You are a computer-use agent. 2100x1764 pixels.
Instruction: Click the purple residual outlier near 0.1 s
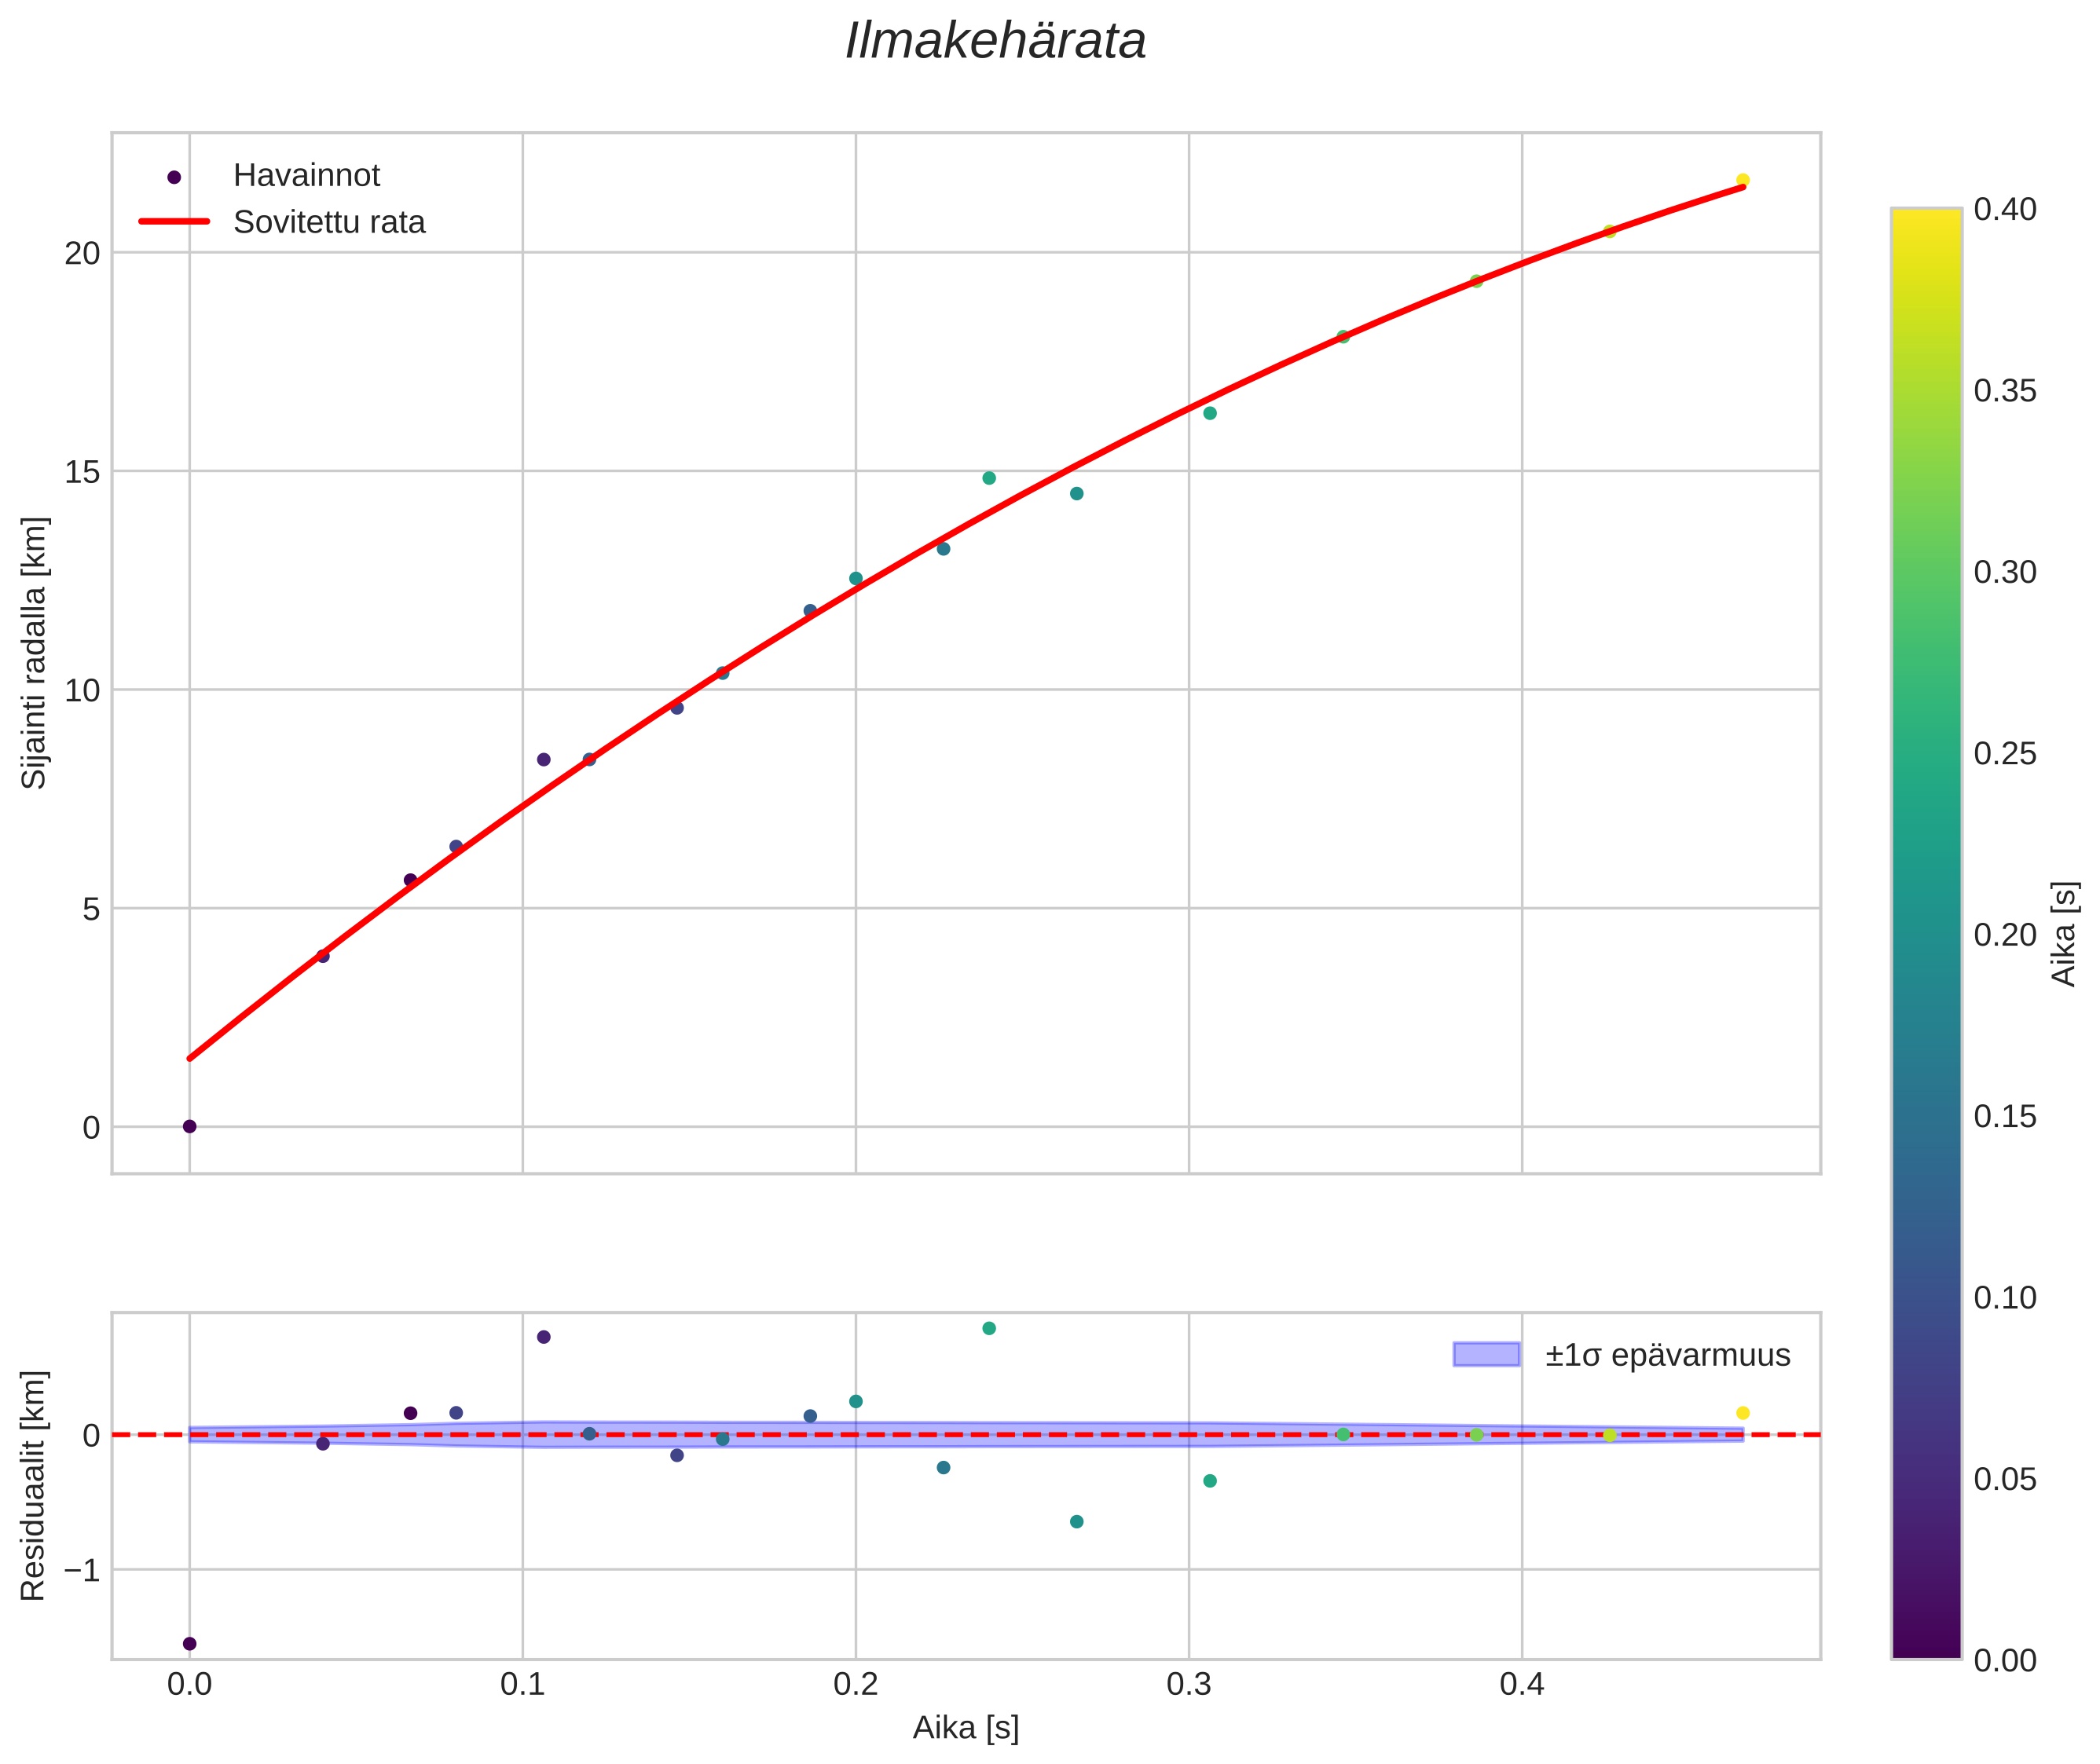coord(543,1337)
